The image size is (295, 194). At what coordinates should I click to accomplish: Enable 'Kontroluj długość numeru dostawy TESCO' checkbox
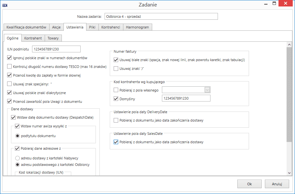9,66
